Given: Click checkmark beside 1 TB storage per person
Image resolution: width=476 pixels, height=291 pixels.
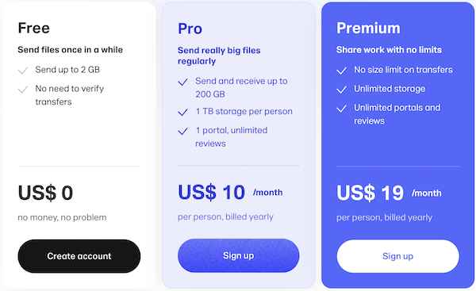Looking at the screenshot, I should tap(182, 113).
